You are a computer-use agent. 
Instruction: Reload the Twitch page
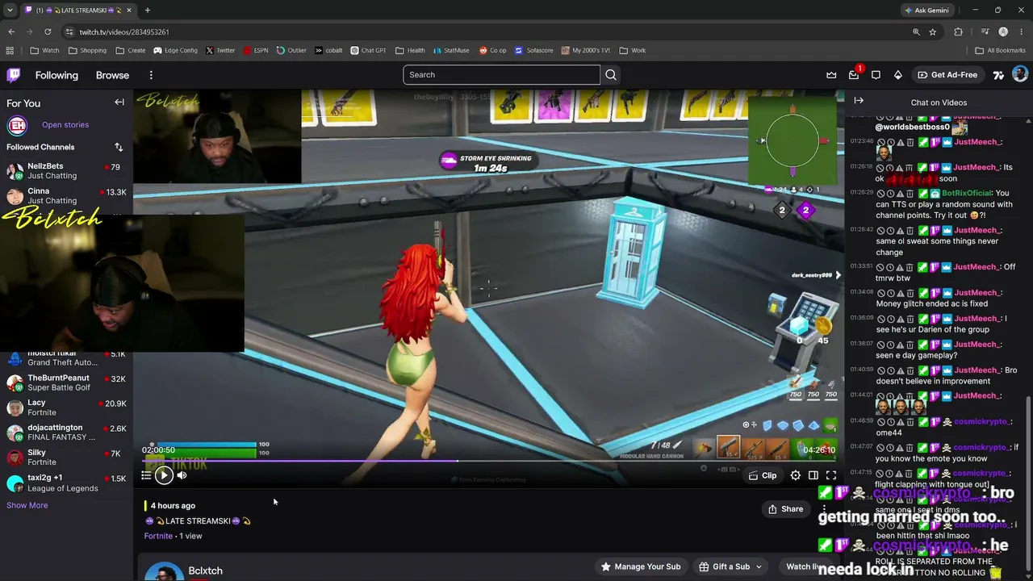48,31
